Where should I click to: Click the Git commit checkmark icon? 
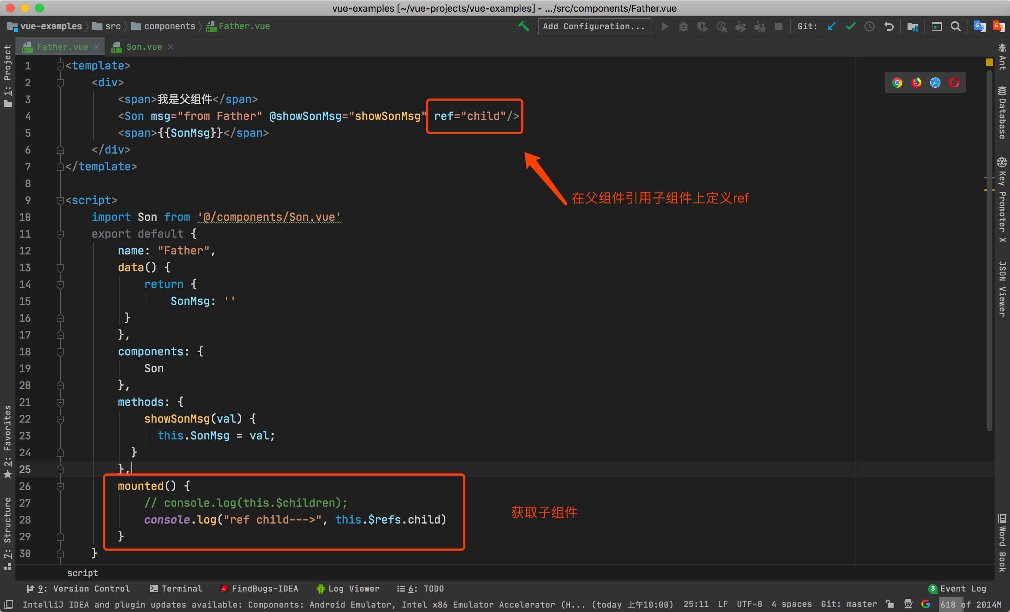(850, 26)
